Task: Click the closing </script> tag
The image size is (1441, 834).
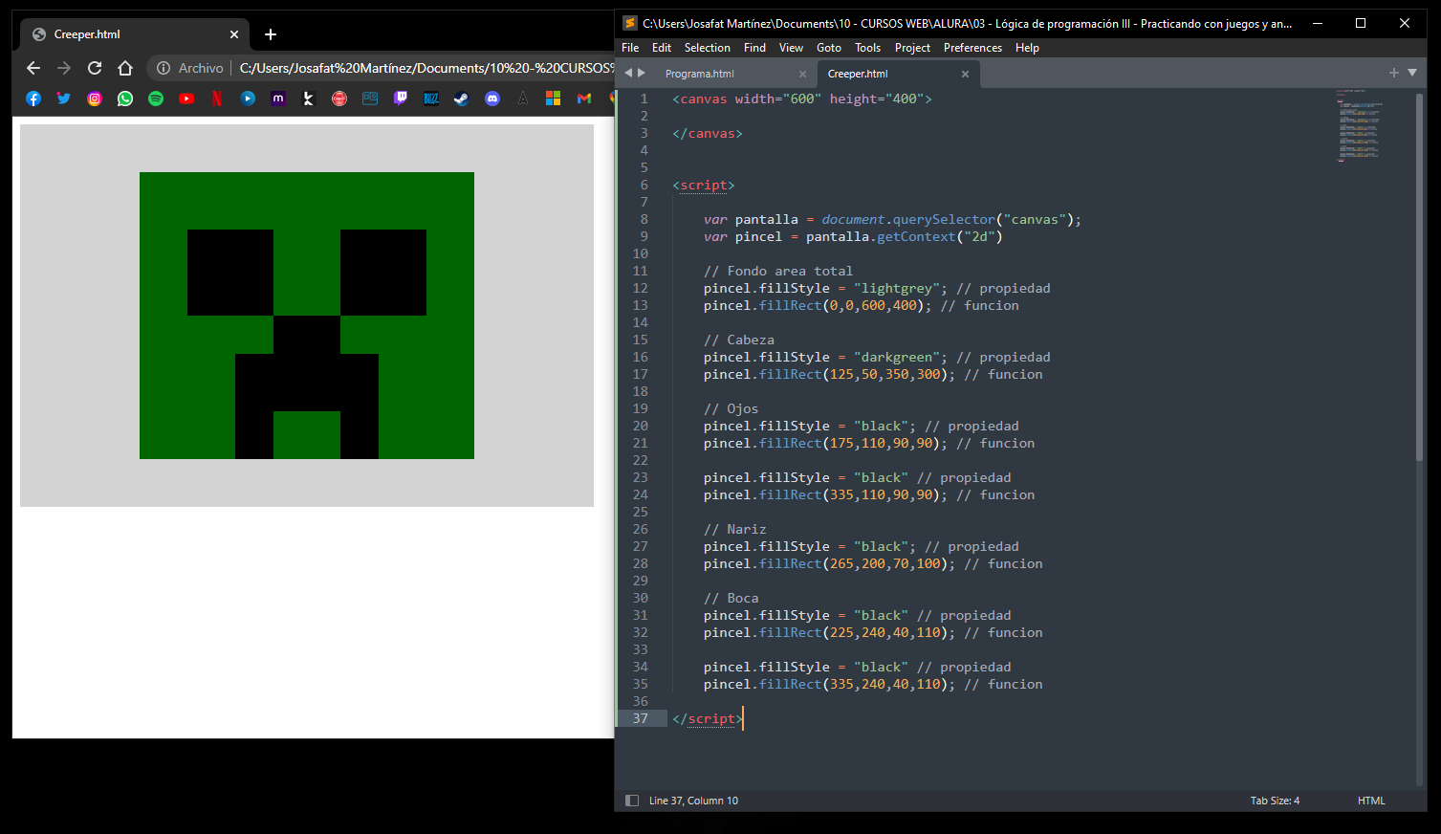Action: 708,718
